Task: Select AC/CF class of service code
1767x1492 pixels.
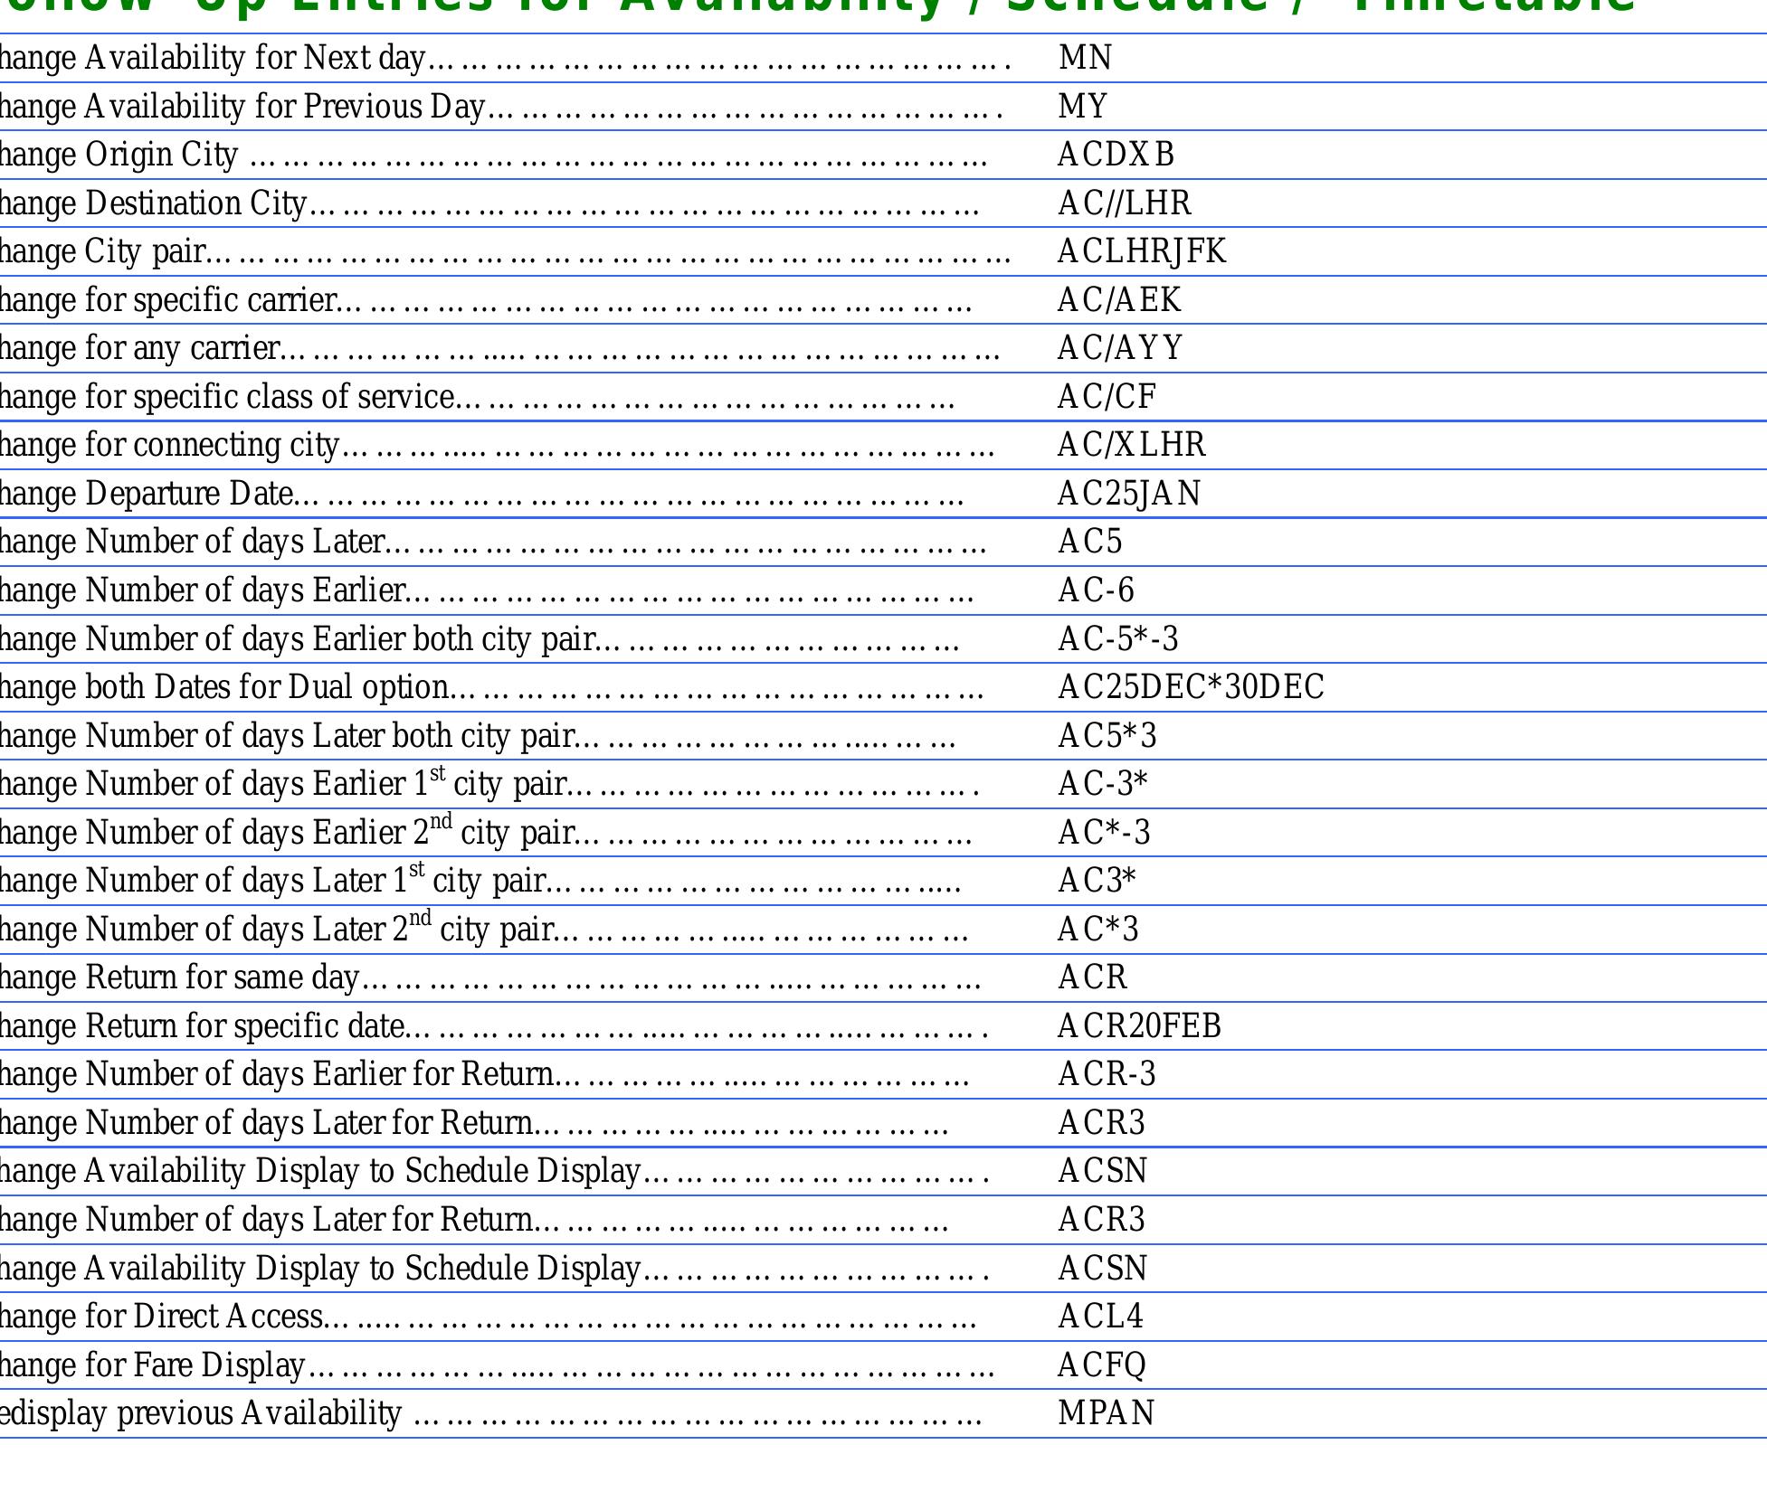Action: [x=1107, y=397]
